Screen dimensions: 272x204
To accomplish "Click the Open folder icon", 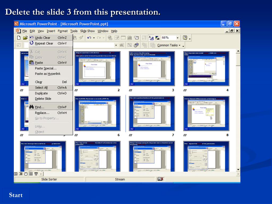I will point(25,38).
